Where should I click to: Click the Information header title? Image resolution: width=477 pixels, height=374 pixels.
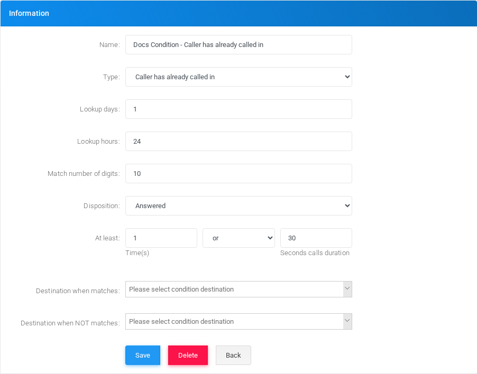click(29, 13)
